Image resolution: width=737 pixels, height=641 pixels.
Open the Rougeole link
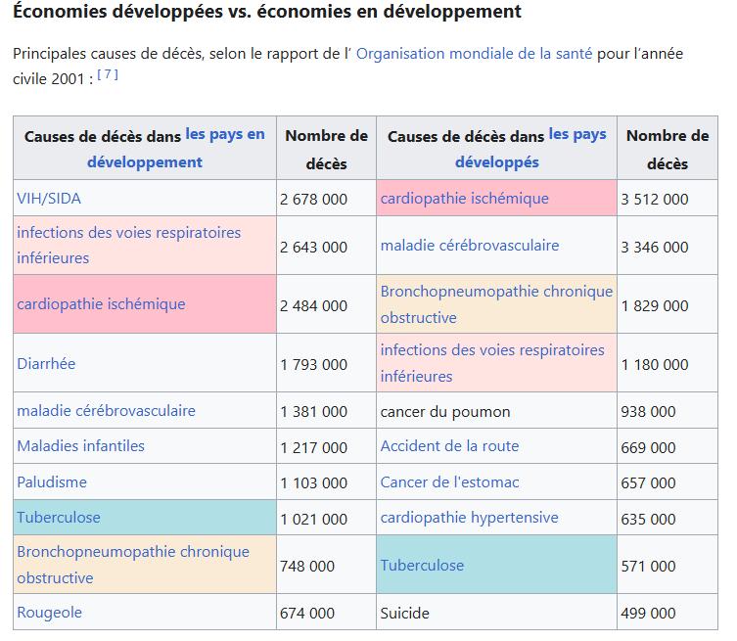coord(49,612)
